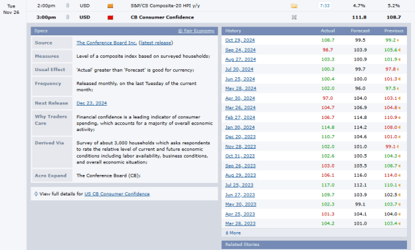Click the Forecast value 116.0 for Aug 29, 2023
415x250 pixels.
360,176
